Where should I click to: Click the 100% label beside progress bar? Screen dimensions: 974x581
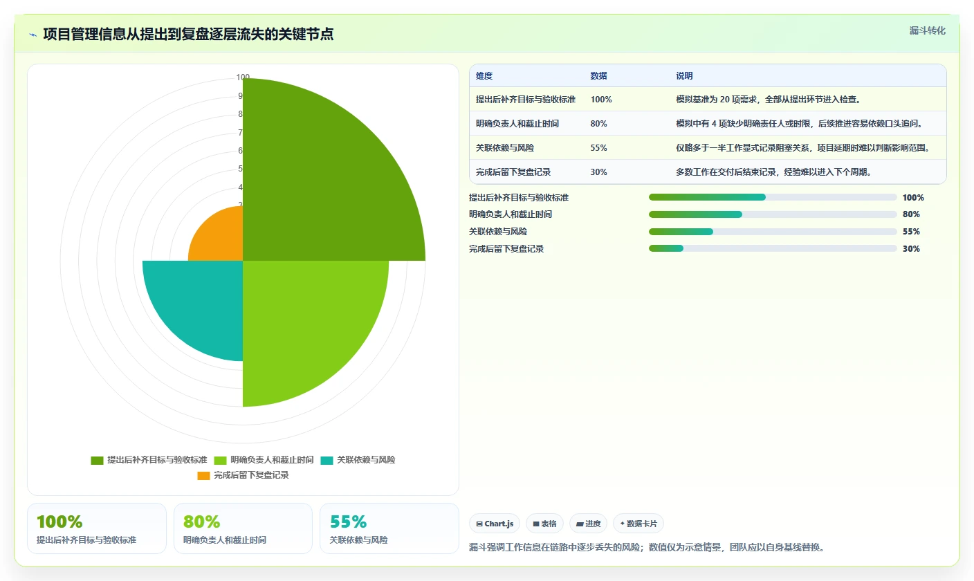tap(913, 197)
